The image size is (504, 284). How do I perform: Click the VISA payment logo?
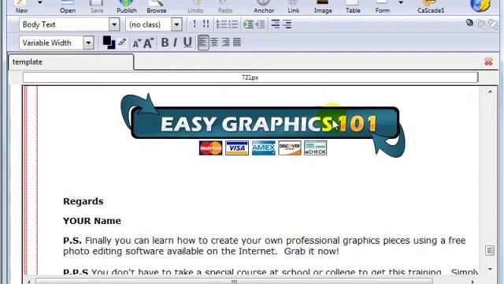(237, 148)
